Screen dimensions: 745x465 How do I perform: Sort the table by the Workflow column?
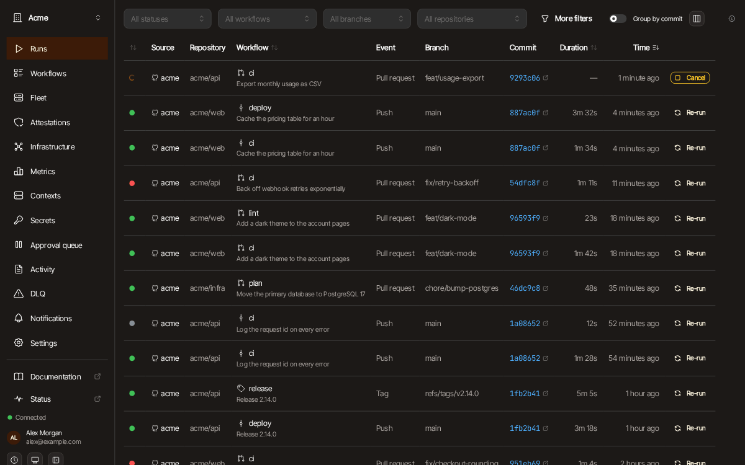(257, 48)
